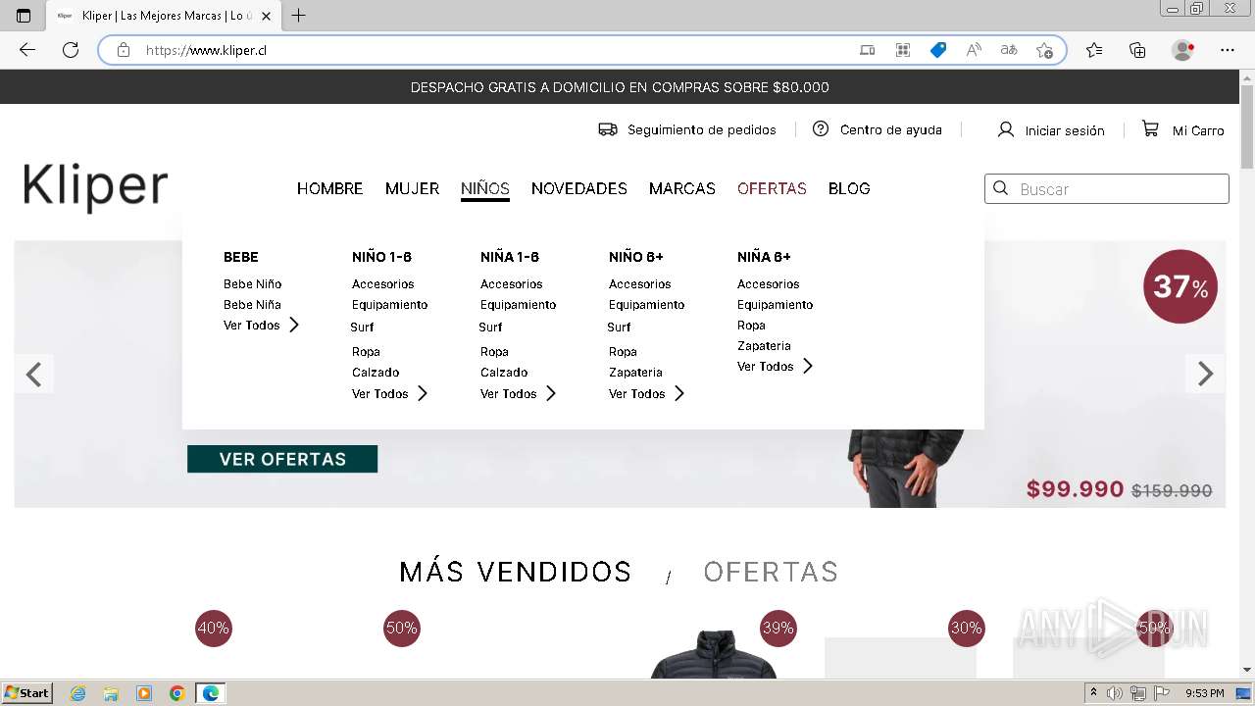The image size is (1255, 706).
Task: Click the VER OFERTAS button
Action: pyautogui.click(x=282, y=459)
